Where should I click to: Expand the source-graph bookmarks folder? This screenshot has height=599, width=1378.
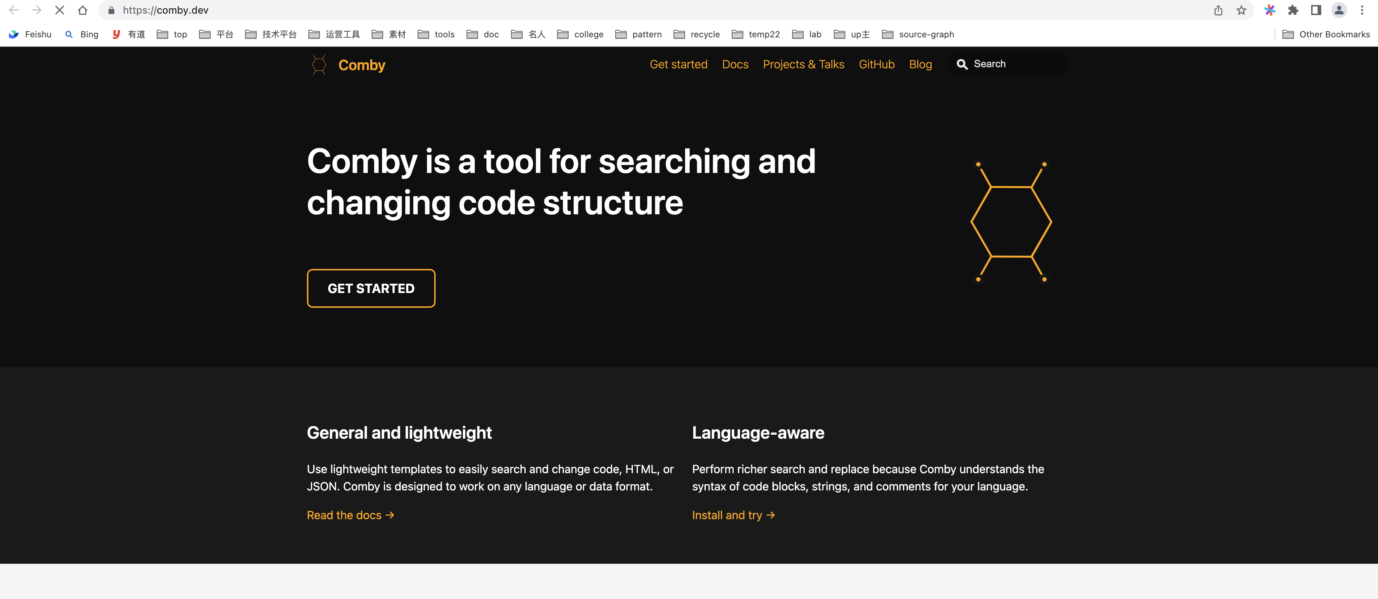tap(918, 34)
